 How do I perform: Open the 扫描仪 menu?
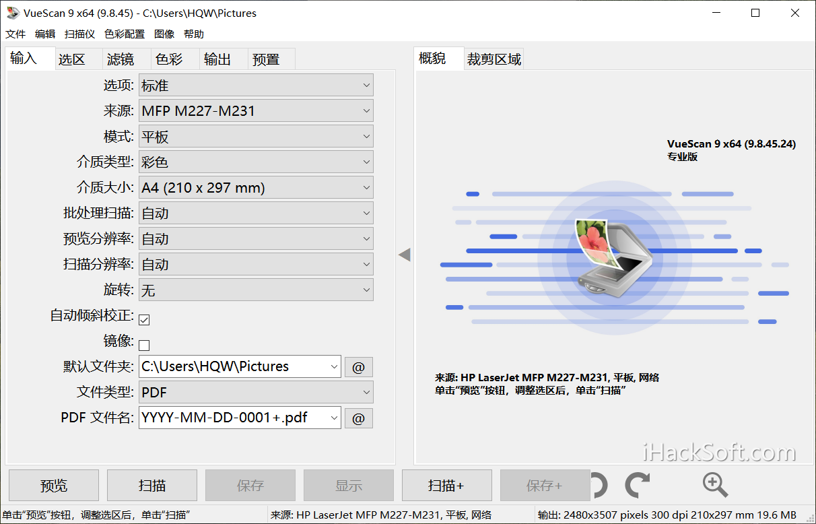click(79, 34)
